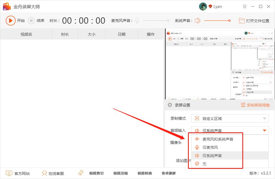Click the system volume slider handle

(x=229, y=20)
